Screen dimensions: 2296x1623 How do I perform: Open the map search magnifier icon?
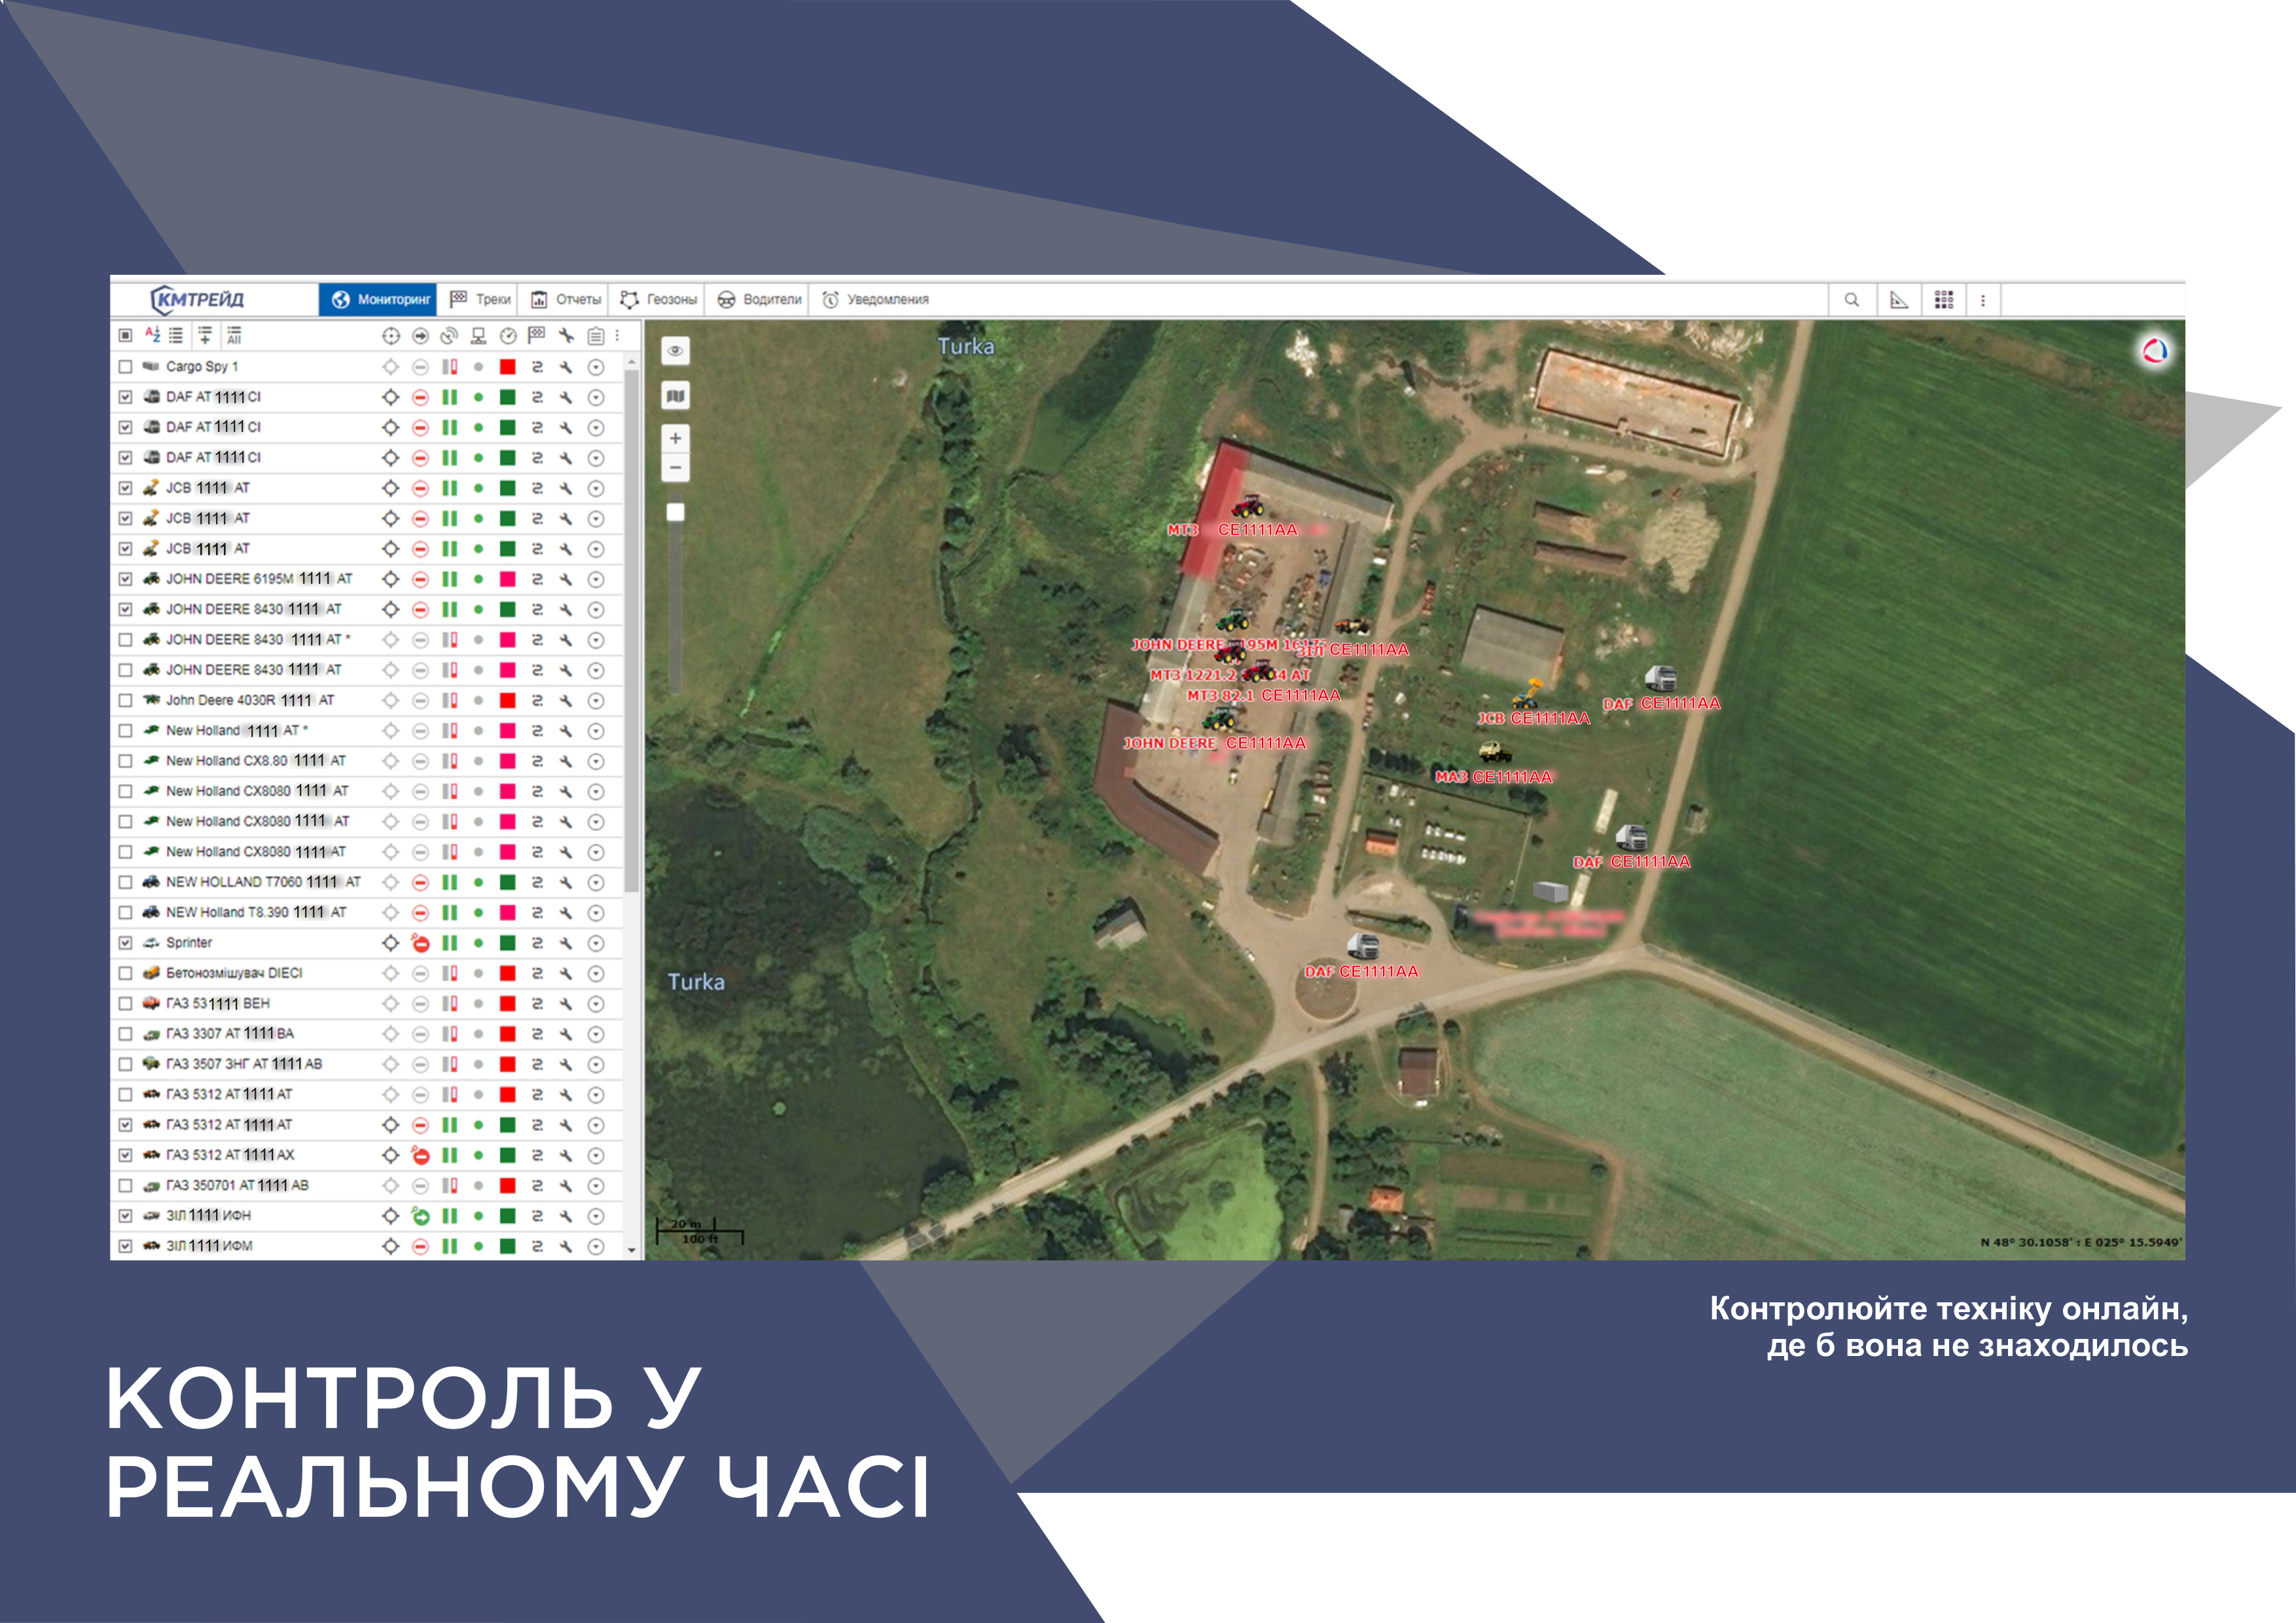pyautogui.click(x=1851, y=299)
